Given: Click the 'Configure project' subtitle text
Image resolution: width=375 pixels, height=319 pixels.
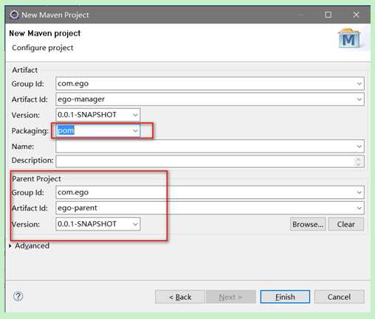Looking at the screenshot, I should click(x=43, y=48).
